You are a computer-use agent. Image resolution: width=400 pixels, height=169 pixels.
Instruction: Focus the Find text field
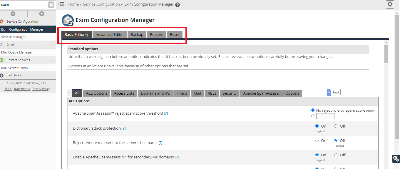click(x=358, y=92)
